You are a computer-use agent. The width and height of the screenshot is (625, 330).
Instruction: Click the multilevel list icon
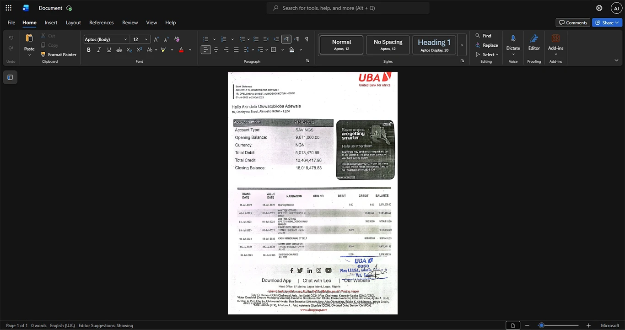click(242, 39)
